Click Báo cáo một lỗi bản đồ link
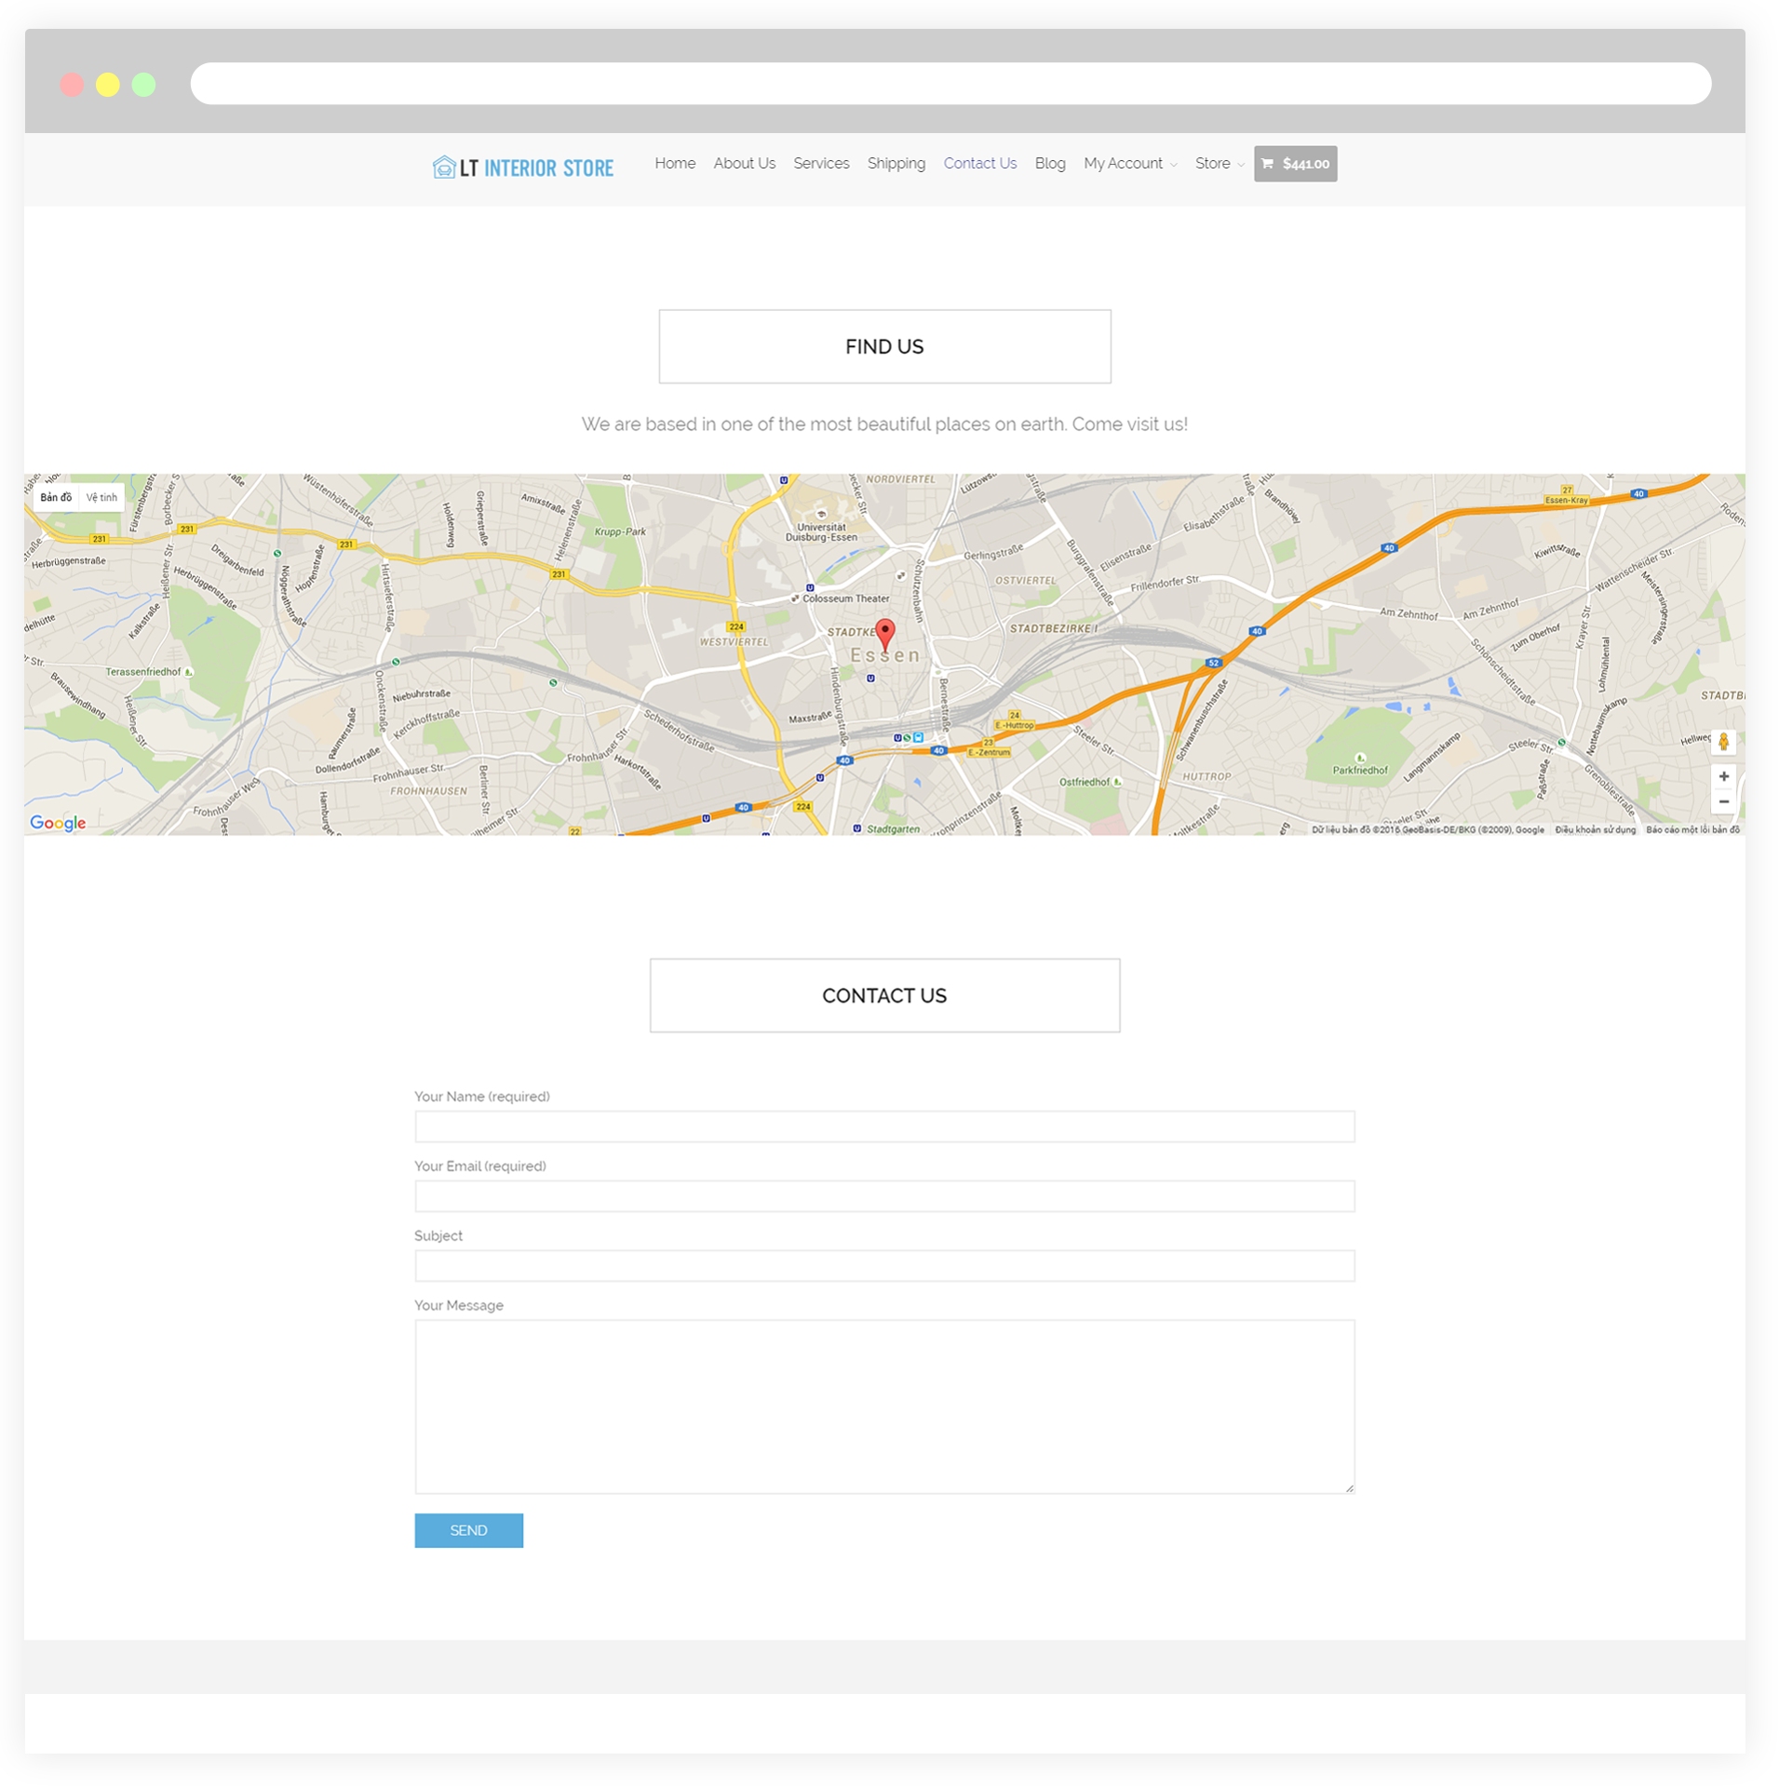 [x=1692, y=830]
